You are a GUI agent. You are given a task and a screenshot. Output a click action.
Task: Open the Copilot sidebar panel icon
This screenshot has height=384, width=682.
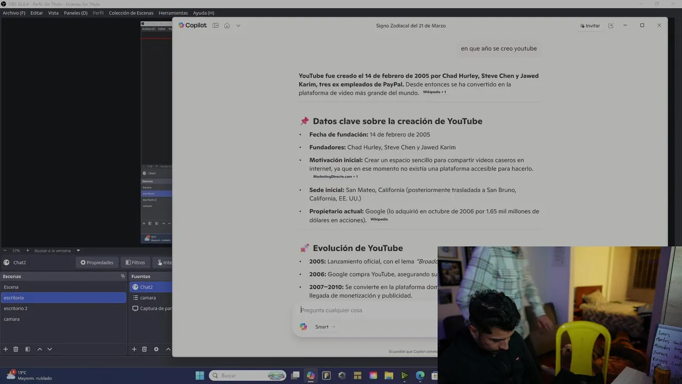click(215, 26)
